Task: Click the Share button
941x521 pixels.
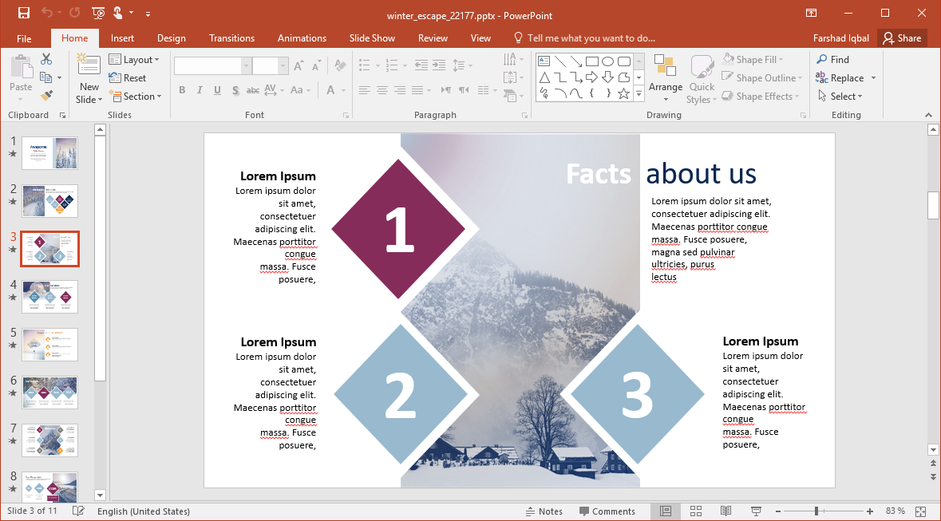Action: tap(902, 38)
